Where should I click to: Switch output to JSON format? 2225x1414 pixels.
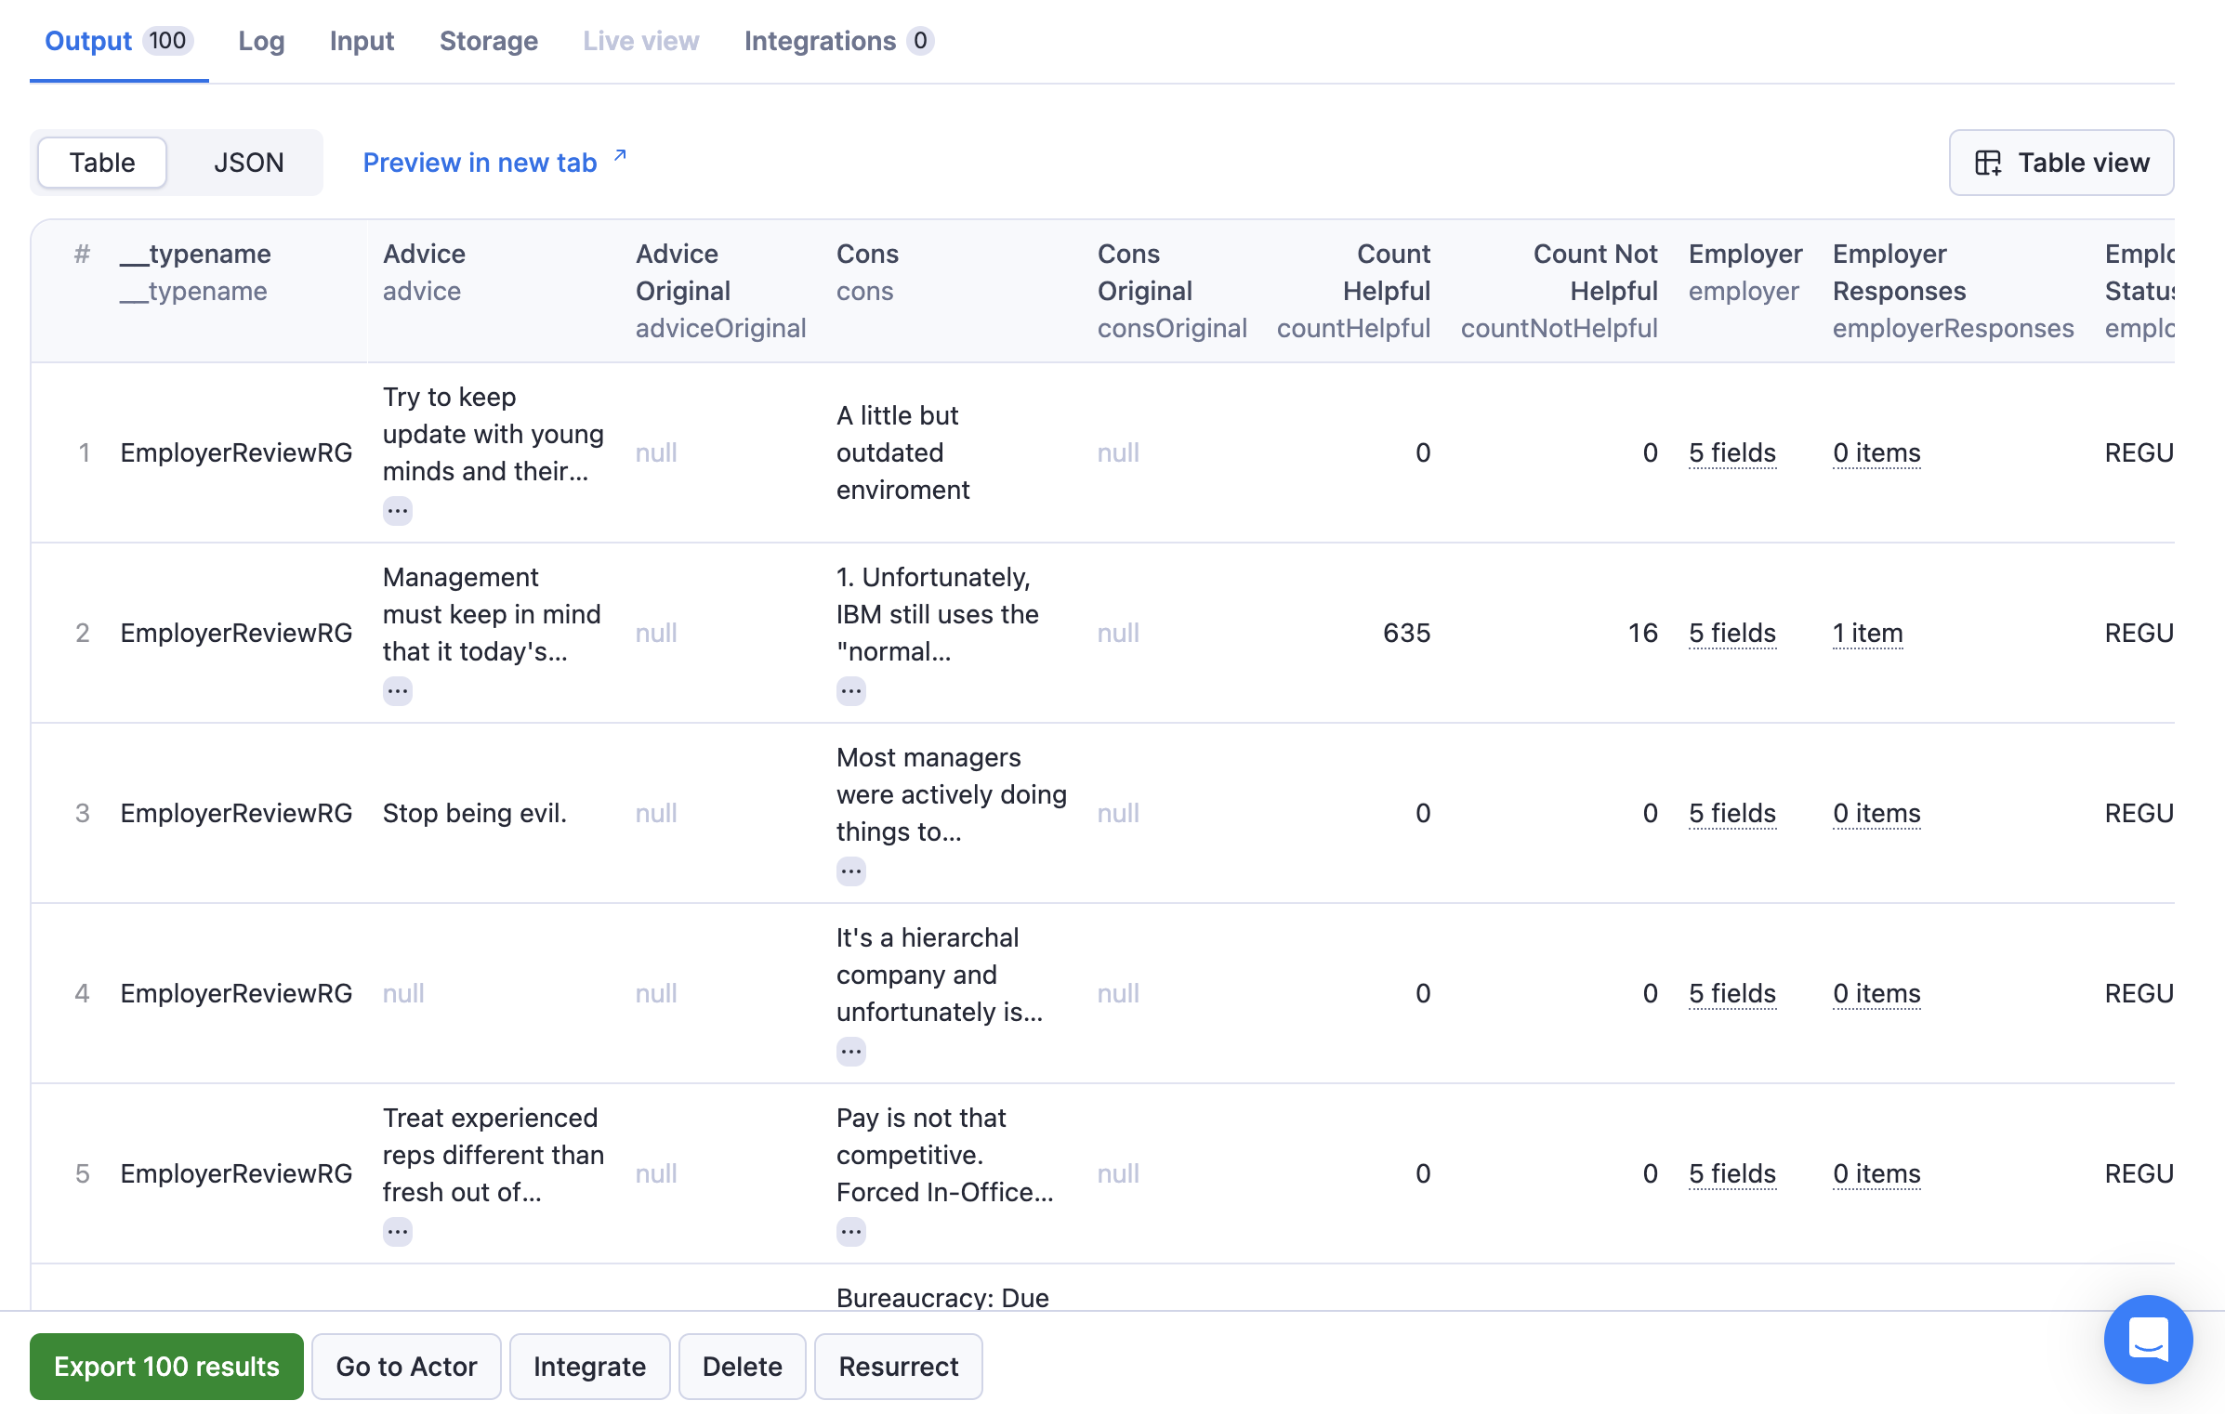click(248, 163)
